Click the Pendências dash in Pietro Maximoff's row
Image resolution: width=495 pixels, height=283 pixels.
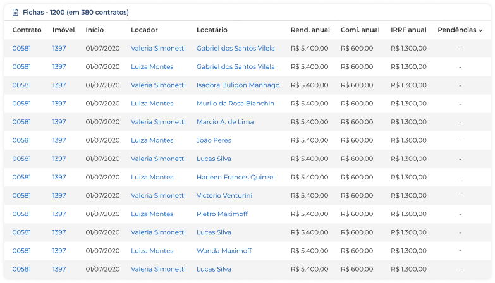point(460,214)
